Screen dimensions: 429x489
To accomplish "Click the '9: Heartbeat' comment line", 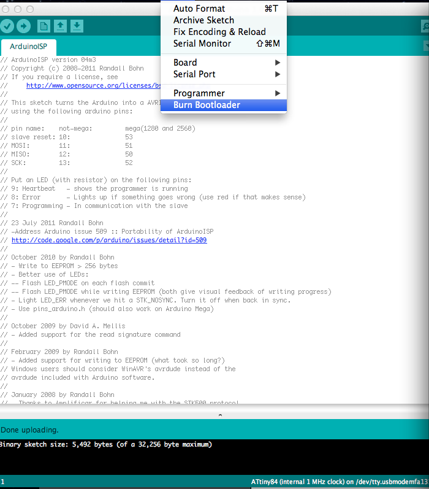I will coord(94,189).
